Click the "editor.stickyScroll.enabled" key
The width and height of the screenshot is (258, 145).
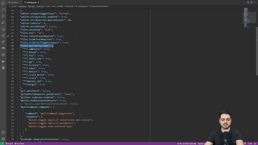[39, 17]
